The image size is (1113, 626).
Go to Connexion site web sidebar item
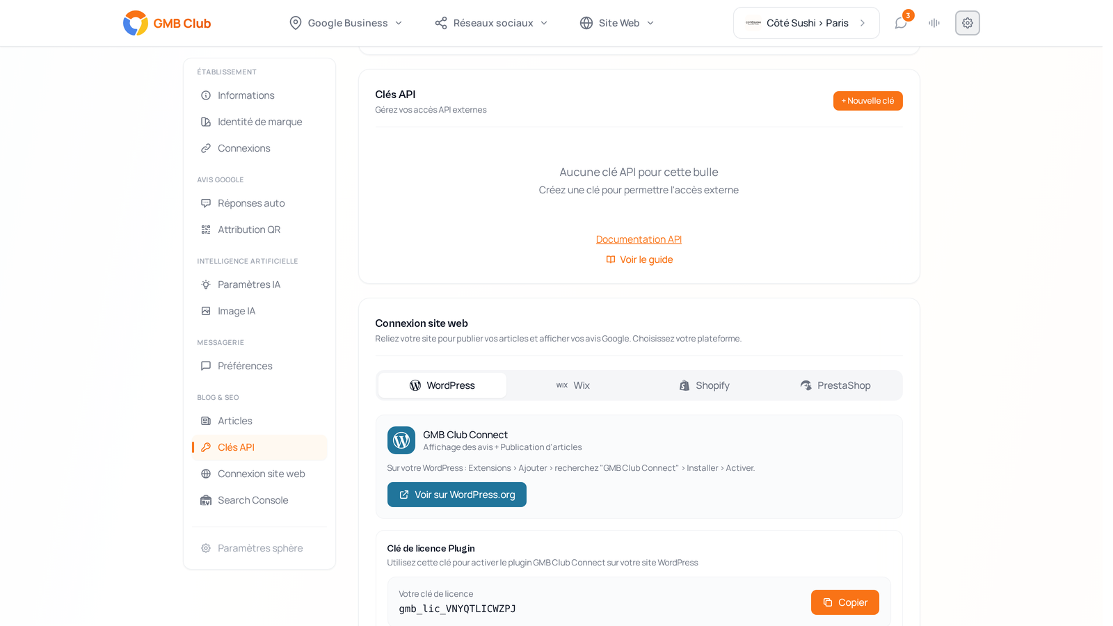point(259,474)
